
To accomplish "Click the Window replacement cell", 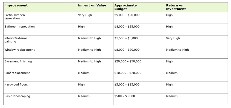I will pyautogui.click(x=40, y=53).
